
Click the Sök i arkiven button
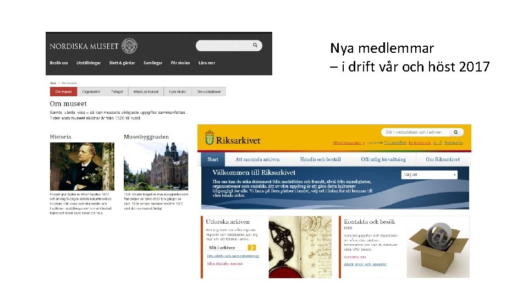tap(231, 248)
